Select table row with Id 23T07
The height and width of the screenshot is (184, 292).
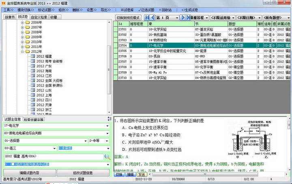pyautogui.click(x=202, y=62)
